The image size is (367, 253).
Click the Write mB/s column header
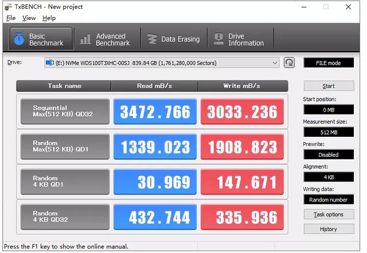tap(243, 86)
